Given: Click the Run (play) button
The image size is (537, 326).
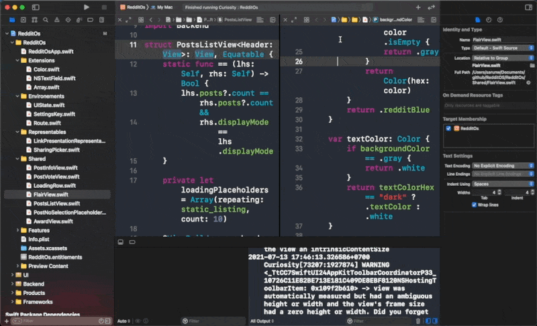Looking at the screenshot, I should (86, 7).
